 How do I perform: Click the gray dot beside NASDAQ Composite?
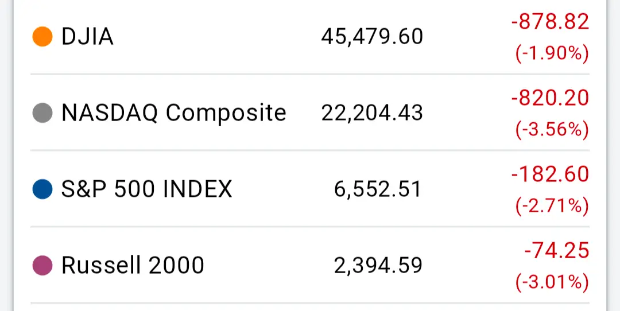pyautogui.click(x=42, y=113)
